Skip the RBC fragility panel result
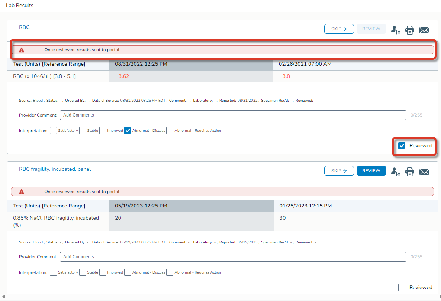Viewport: 441px width, 301px height. tap(339, 171)
